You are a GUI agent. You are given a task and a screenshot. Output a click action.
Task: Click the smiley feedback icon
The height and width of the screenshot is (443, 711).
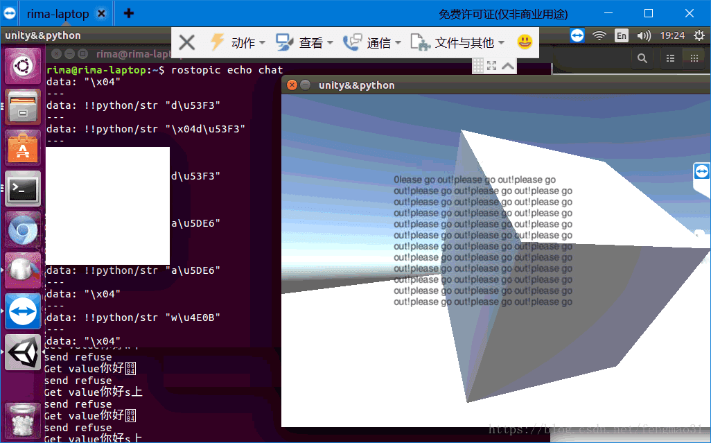525,42
